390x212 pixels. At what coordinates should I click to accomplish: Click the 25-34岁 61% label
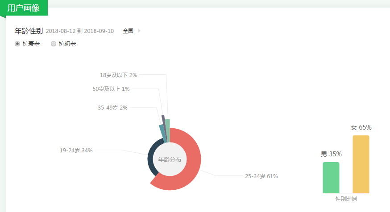pos(261,176)
